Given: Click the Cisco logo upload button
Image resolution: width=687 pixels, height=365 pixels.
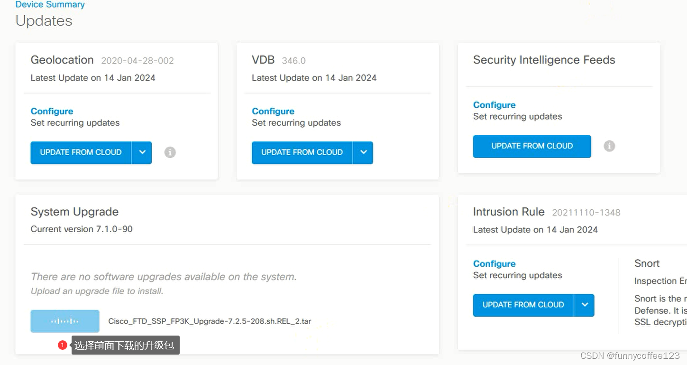Looking at the screenshot, I should (65, 321).
